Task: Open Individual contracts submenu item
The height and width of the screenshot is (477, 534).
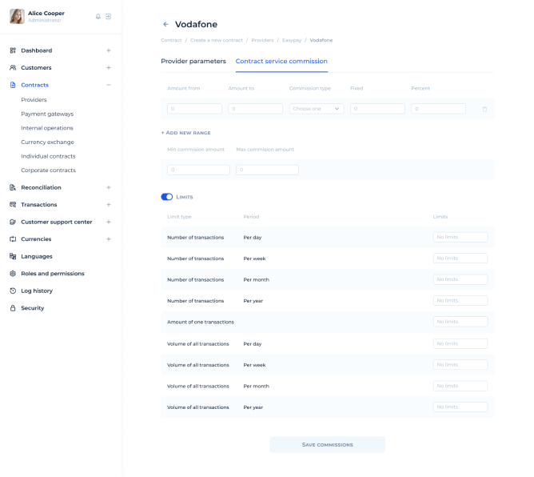Action: 48,156
